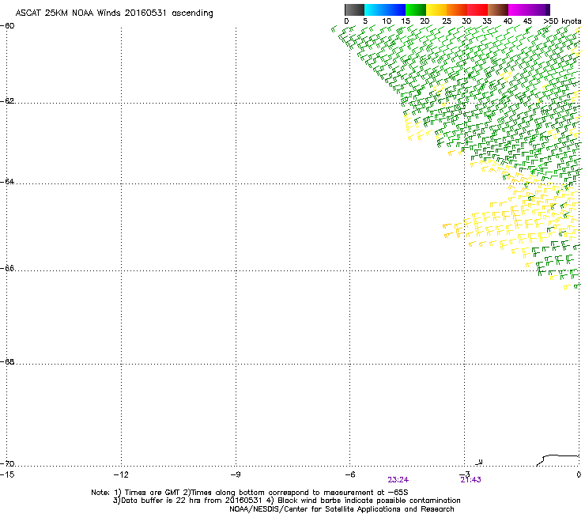
Task: Click the -60 latitude axis label
Action: (x=8, y=26)
